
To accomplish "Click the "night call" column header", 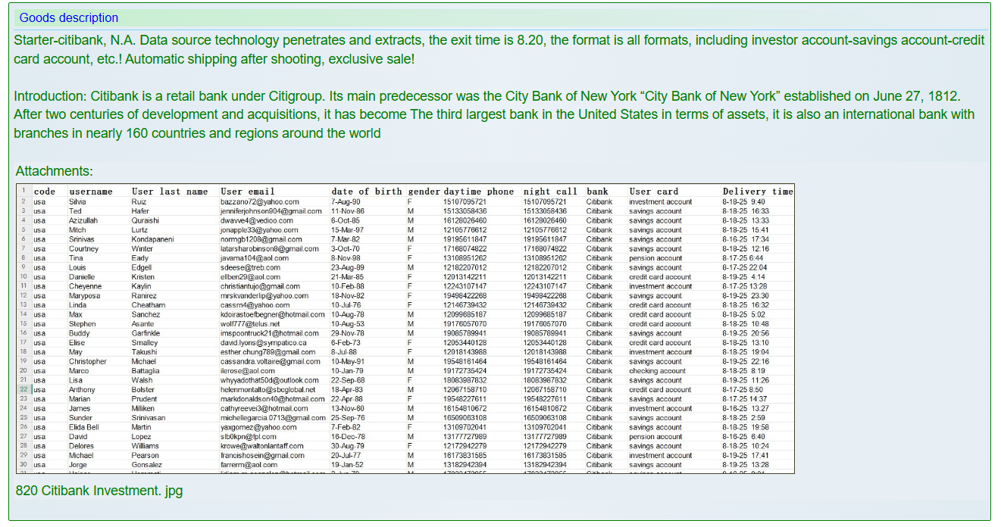I will point(549,192).
